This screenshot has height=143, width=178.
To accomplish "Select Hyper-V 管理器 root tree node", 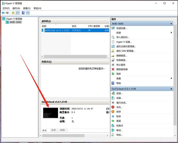I will point(14,19).
